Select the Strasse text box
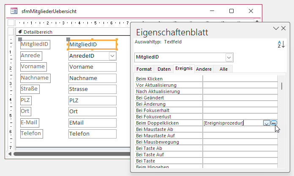Image resolution: width=294 pixels, height=176 pixels. [92, 89]
